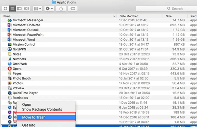Click size value 320.3 MB
Screen dimensions: 197x127
click(x=177, y=69)
